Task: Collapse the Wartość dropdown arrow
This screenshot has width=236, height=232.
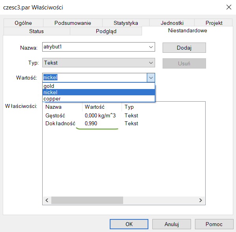Action: coord(151,78)
